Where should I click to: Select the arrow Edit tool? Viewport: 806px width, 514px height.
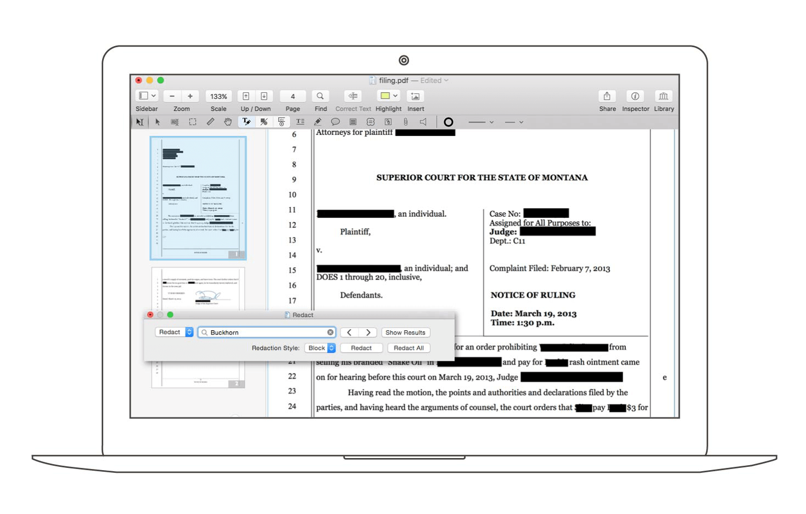pyautogui.click(x=158, y=122)
